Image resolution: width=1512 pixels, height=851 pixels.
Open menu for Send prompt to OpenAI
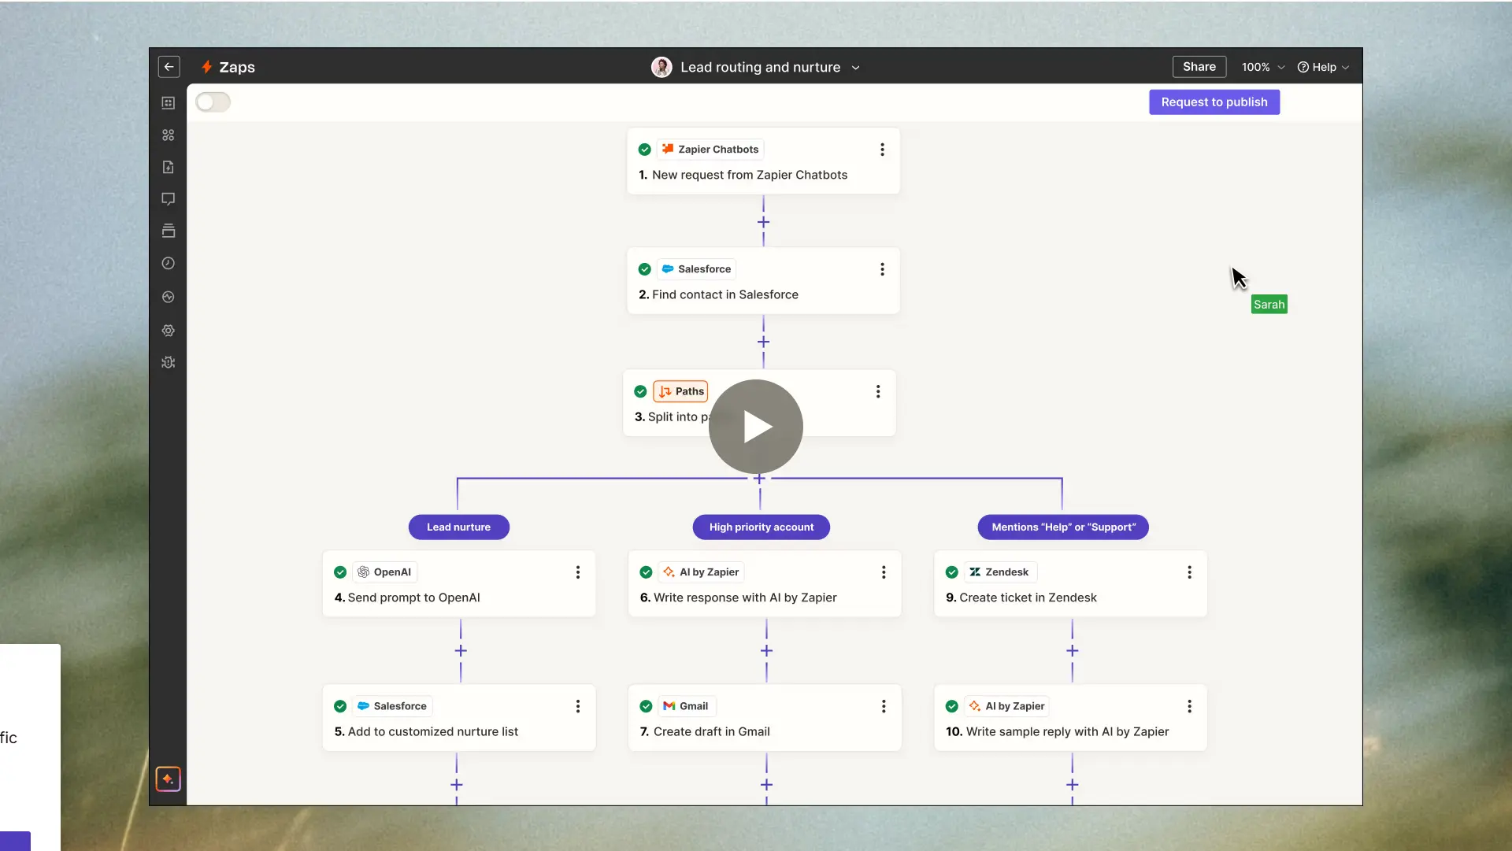click(578, 572)
